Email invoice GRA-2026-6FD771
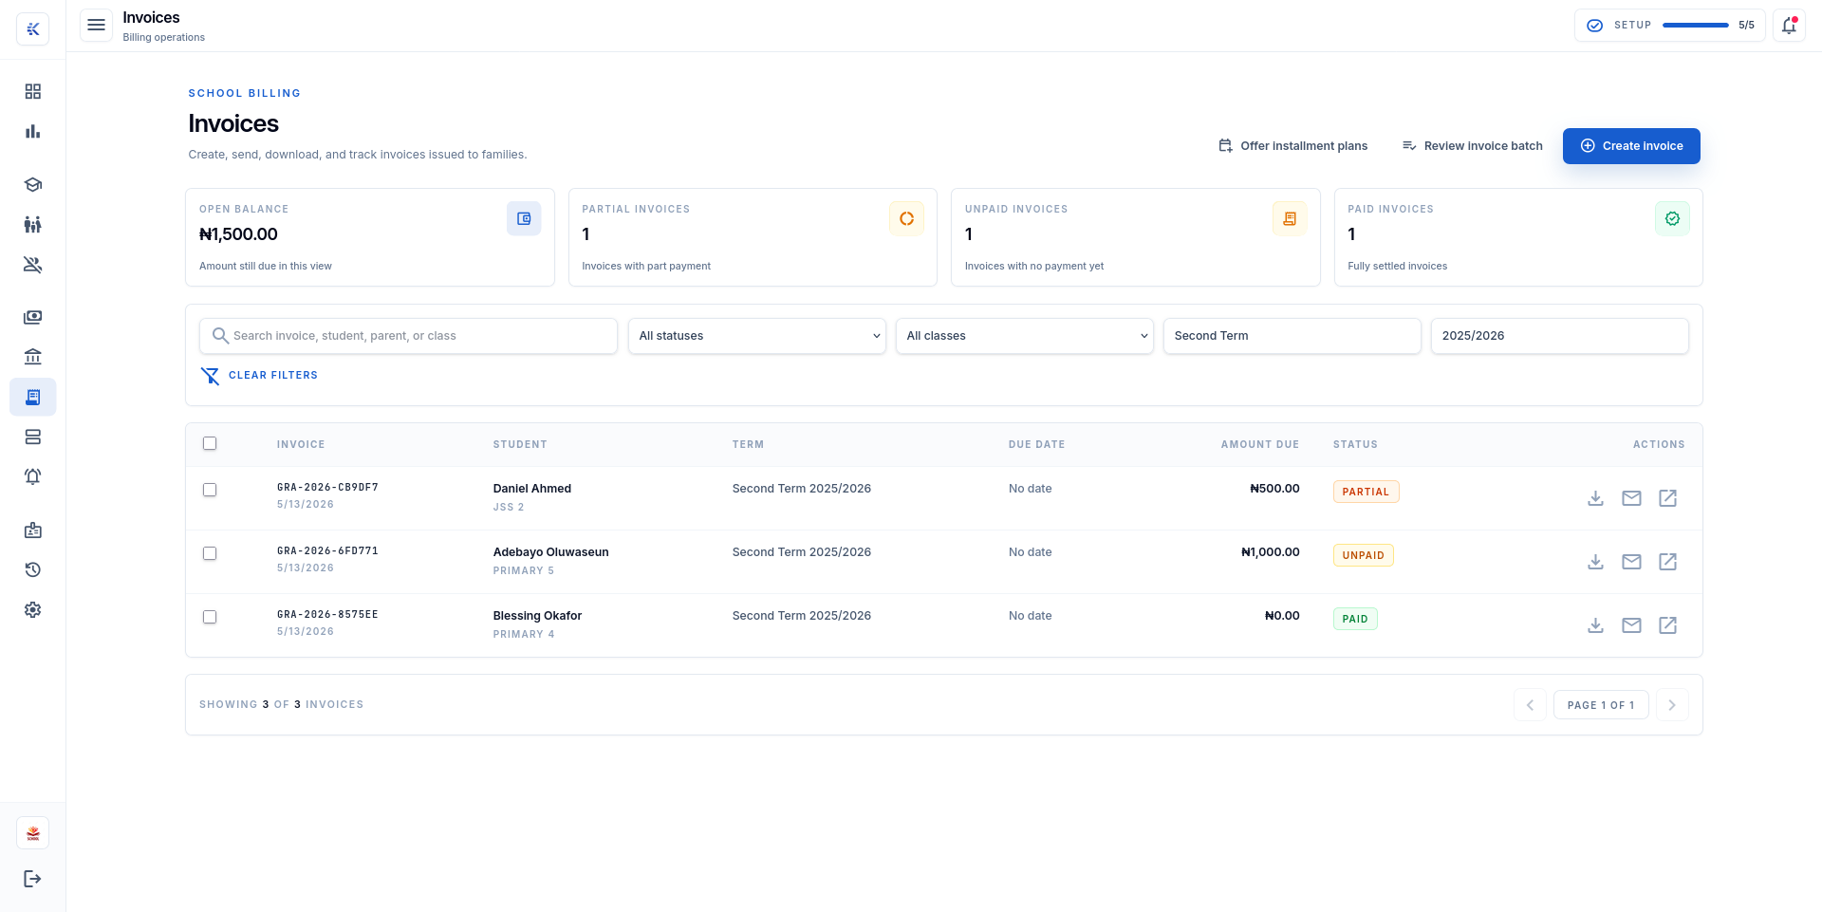The height and width of the screenshot is (912, 1822). click(x=1631, y=562)
